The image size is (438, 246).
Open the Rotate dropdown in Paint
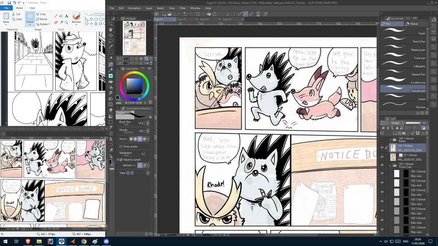tap(43, 24)
